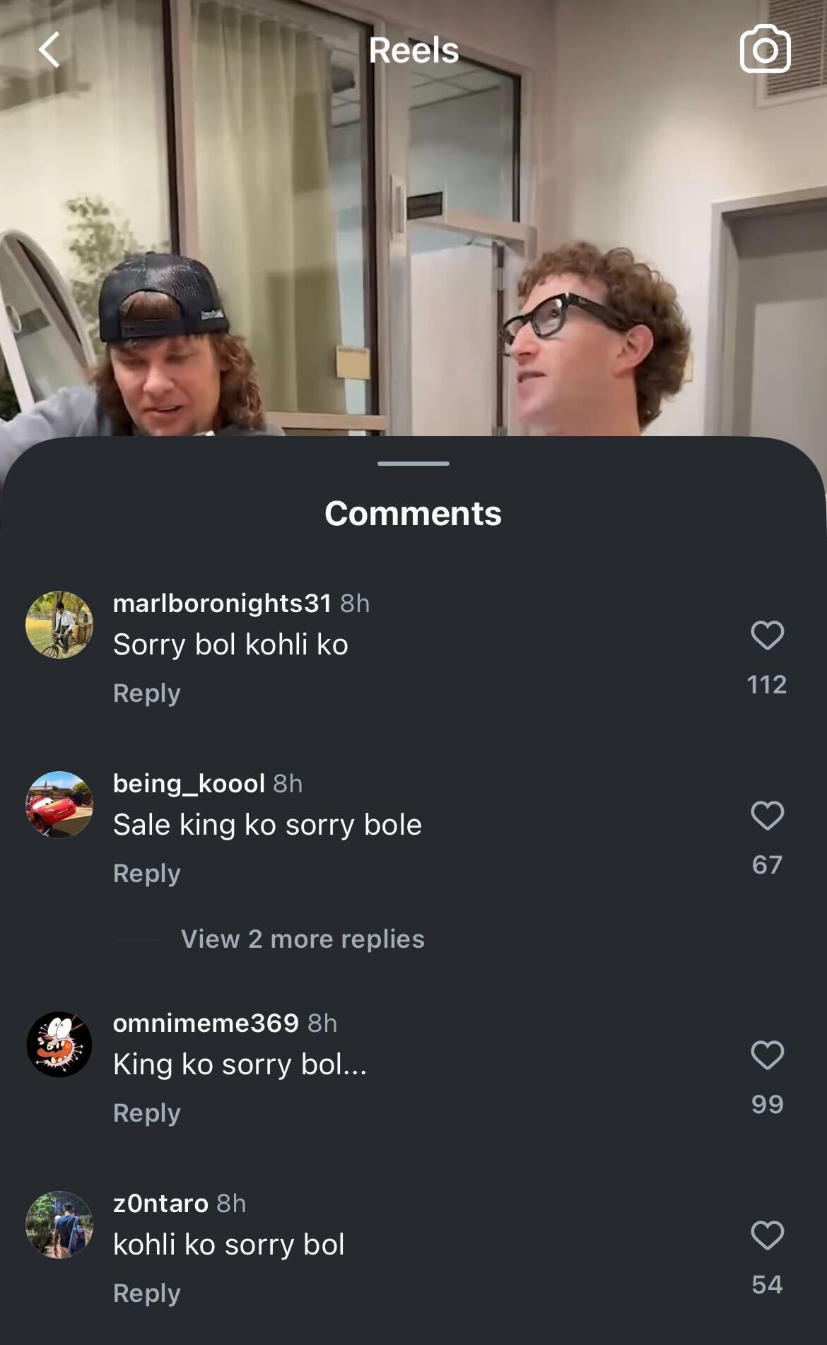
Task: Like marlboronights31's comment with heart
Action: coord(767,635)
